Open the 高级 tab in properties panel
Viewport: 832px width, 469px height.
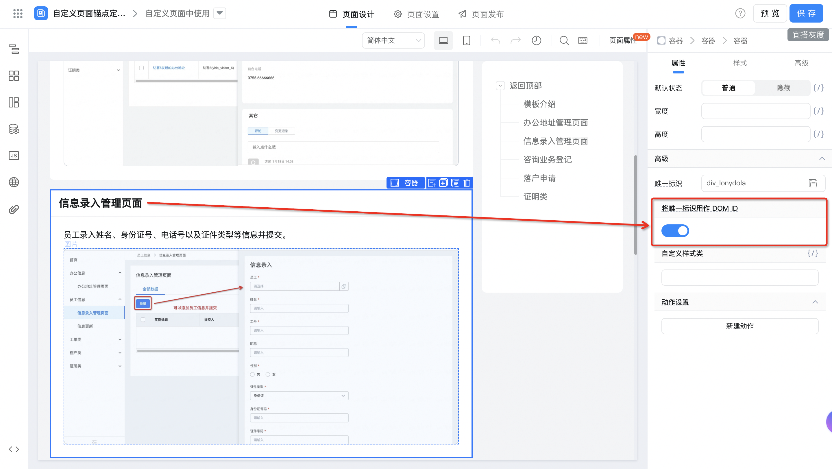[801, 63]
